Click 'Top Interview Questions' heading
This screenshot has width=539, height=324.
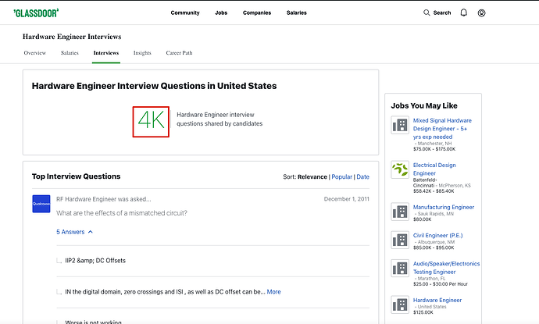pos(77,176)
